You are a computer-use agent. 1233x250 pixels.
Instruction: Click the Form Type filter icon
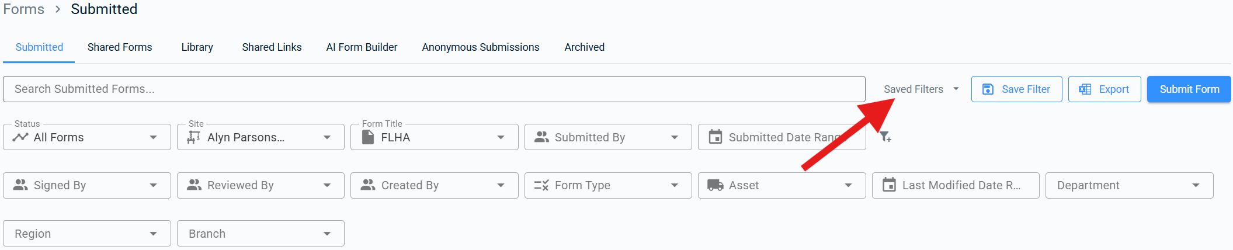click(x=541, y=185)
